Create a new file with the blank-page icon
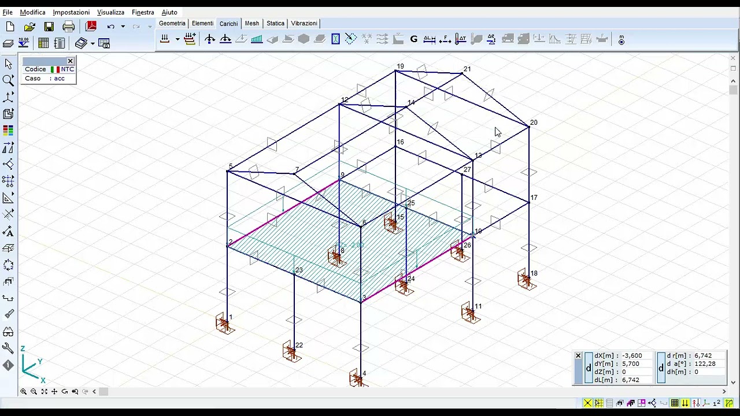740x416 pixels. click(x=10, y=27)
